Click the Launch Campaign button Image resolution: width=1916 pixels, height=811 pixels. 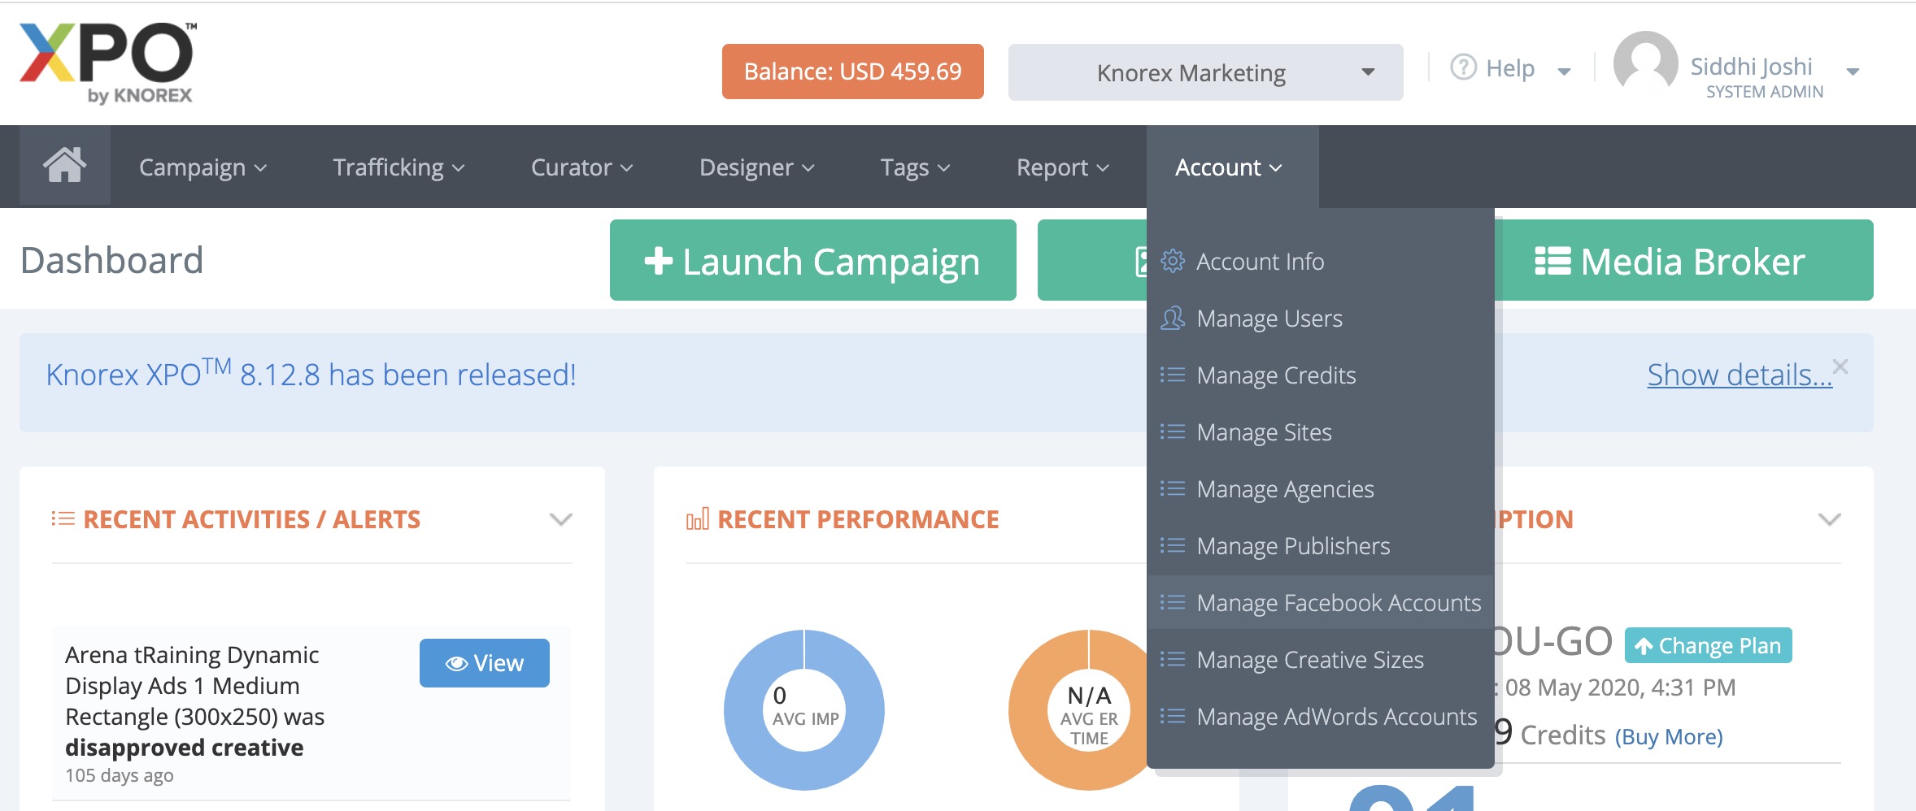pyautogui.click(x=812, y=261)
